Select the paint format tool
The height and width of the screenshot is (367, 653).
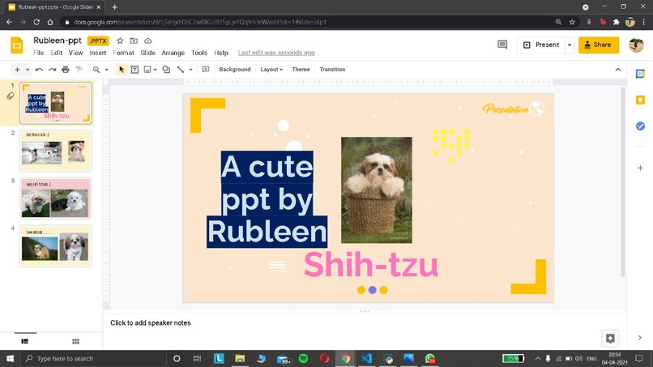[79, 70]
